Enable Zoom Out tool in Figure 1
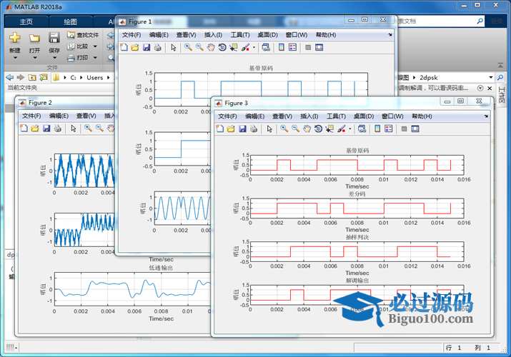511x357 pixels. [199, 48]
